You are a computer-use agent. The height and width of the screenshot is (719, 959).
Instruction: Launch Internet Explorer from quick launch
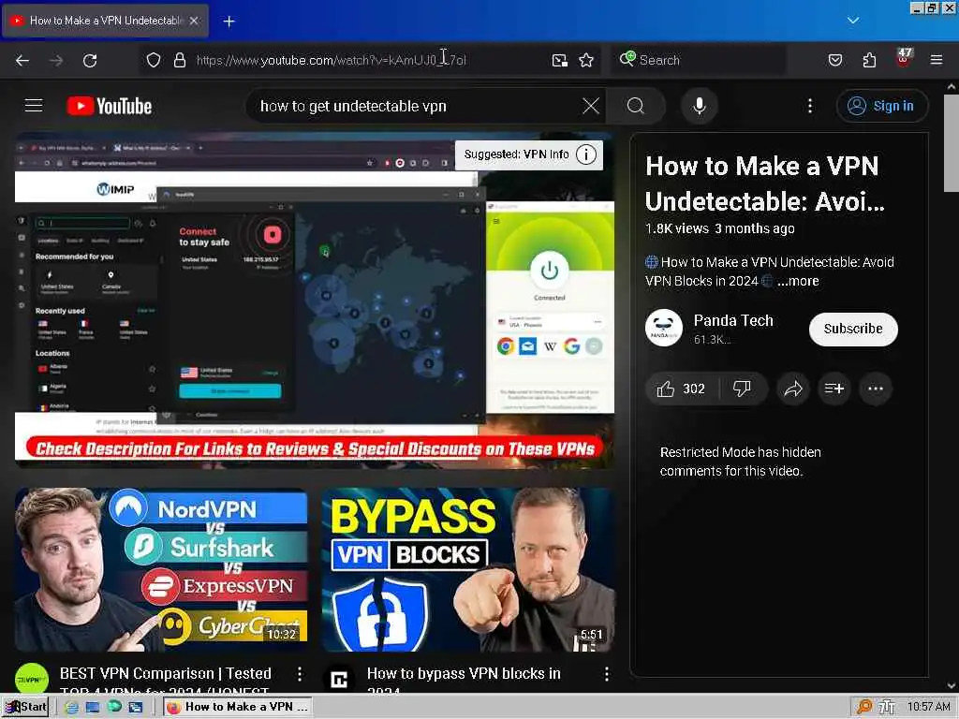point(71,707)
